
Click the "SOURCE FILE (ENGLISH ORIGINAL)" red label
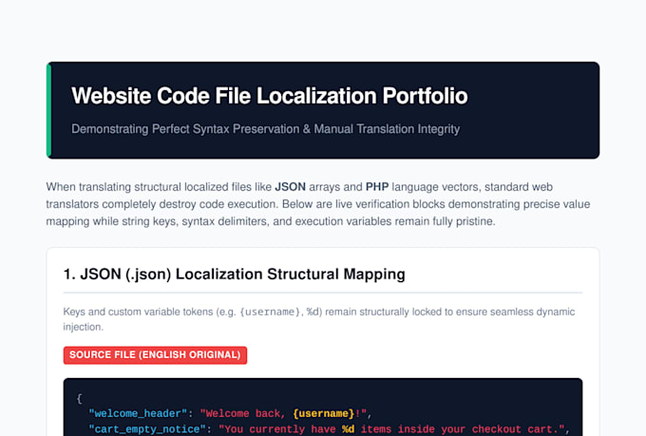pyautogui.click(x=155, y=355)
